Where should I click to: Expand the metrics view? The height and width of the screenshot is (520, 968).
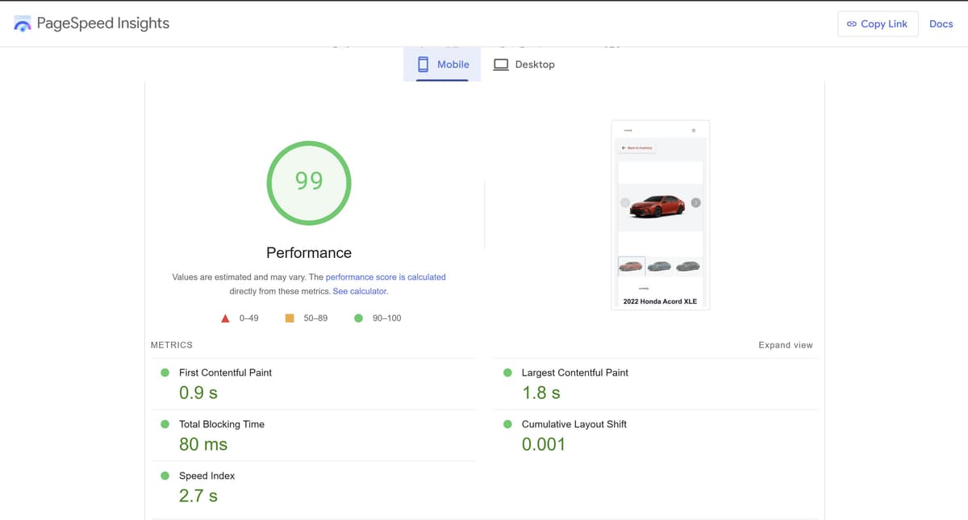pos(785,345)
